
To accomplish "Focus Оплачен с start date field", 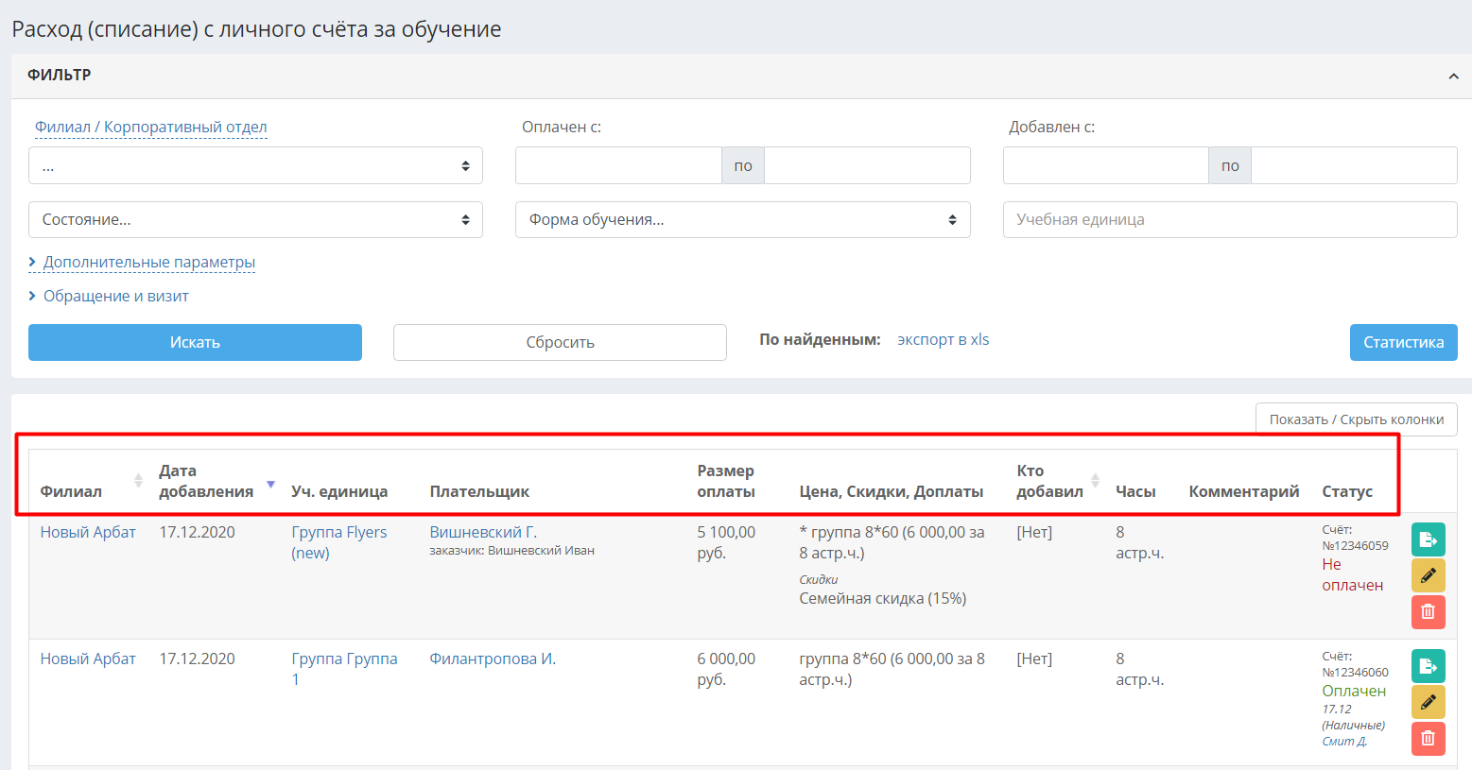I will click(618, 165).
